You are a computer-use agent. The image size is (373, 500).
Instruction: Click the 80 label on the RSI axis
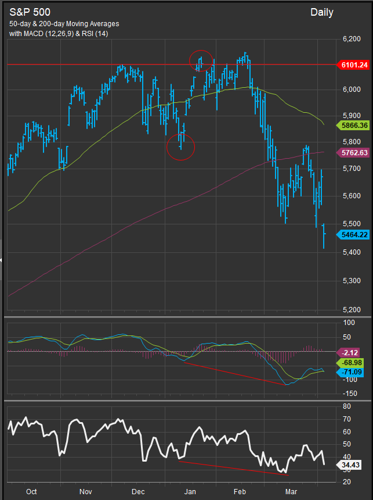tap(347, 406)
